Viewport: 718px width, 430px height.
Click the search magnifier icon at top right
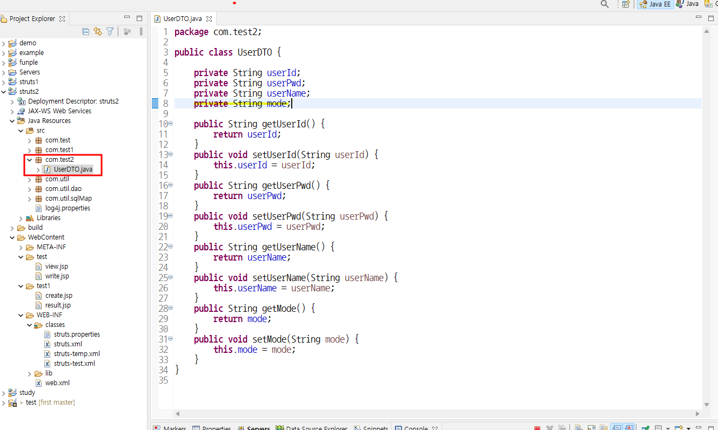coord(605,4)
